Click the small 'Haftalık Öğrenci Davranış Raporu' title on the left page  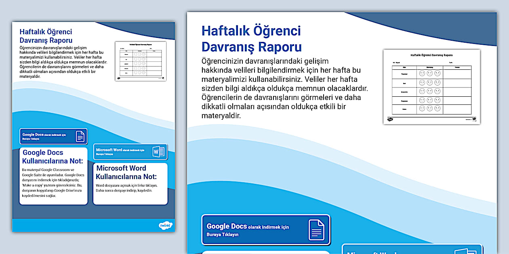(46, 36)
